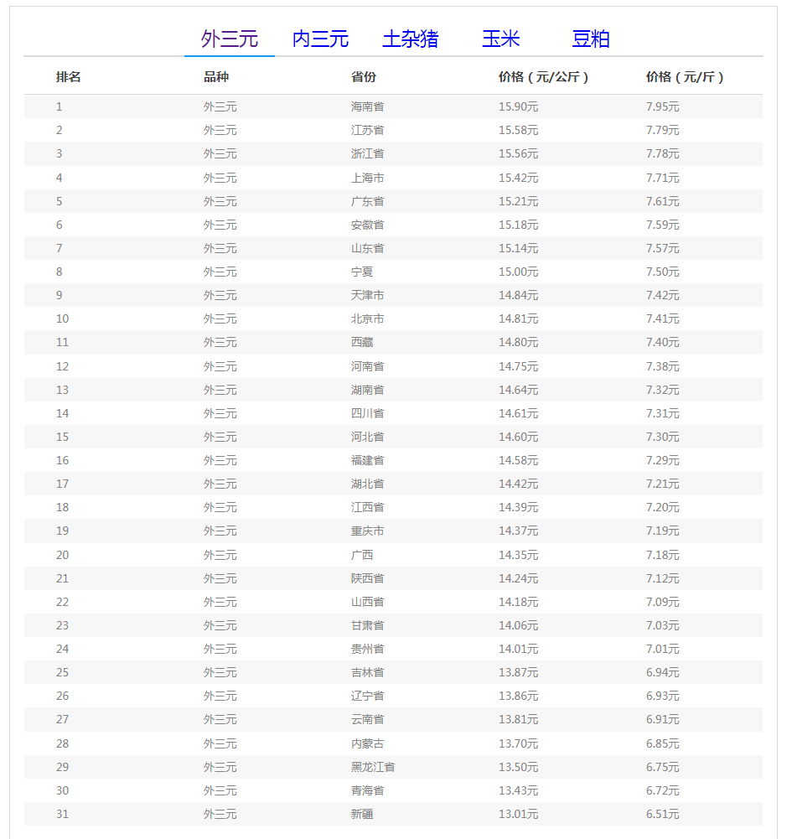Click the 价格（元/公斤） column header

[543, 77]
